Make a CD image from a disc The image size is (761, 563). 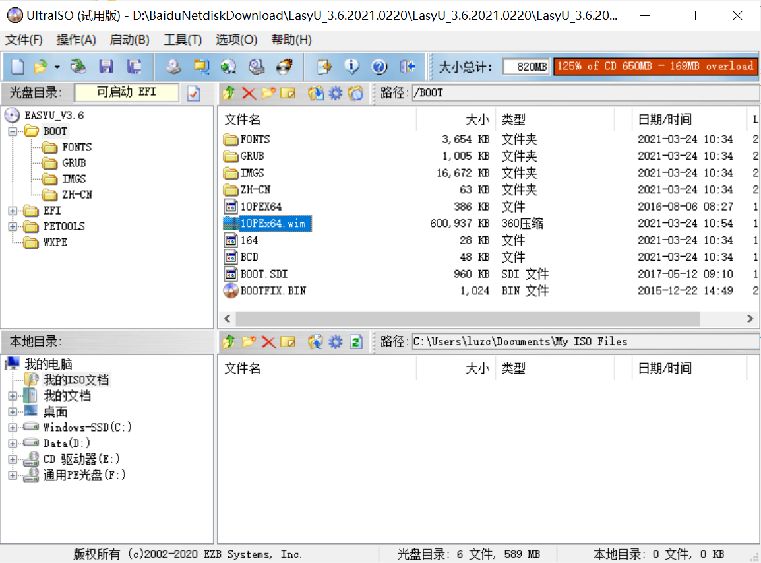[173, 67]
